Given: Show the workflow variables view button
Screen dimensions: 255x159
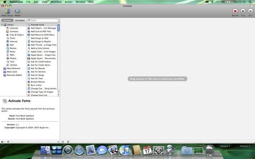Looking at the screenshot, I should click(68, 142).
